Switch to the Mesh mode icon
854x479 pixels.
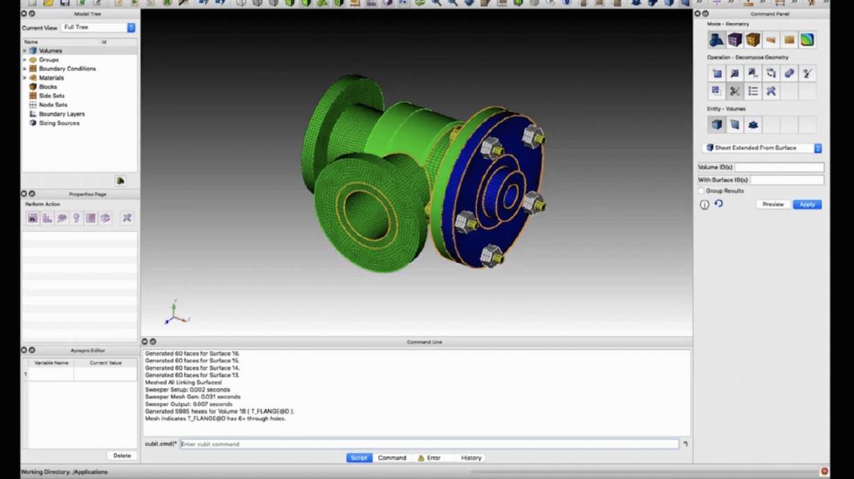(734, 40)
